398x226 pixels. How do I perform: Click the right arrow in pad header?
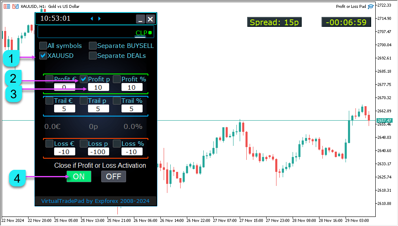(x=99, y=19)
